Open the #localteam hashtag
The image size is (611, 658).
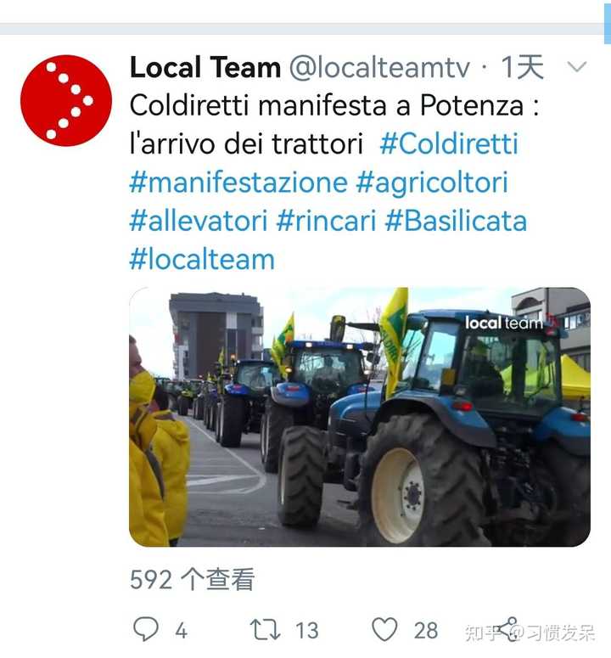pyautogui.click(x=202, y=260)
